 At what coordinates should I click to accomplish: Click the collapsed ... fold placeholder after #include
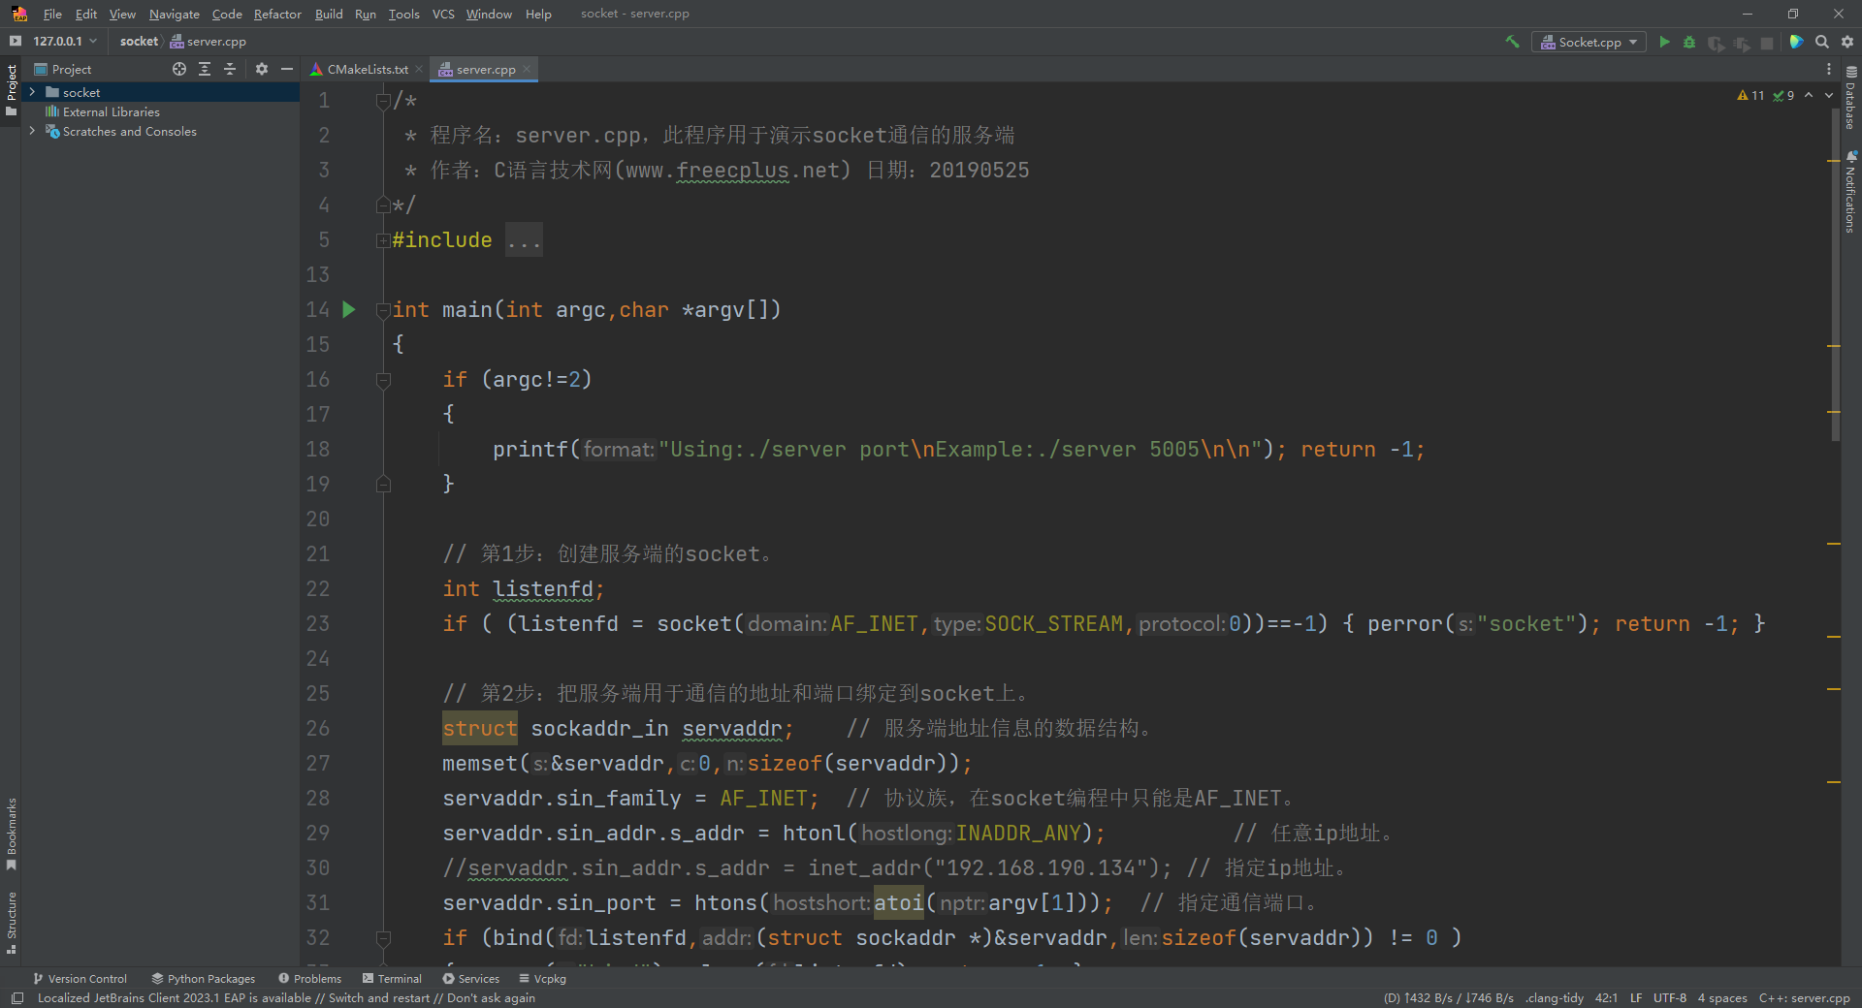(524, 240)
